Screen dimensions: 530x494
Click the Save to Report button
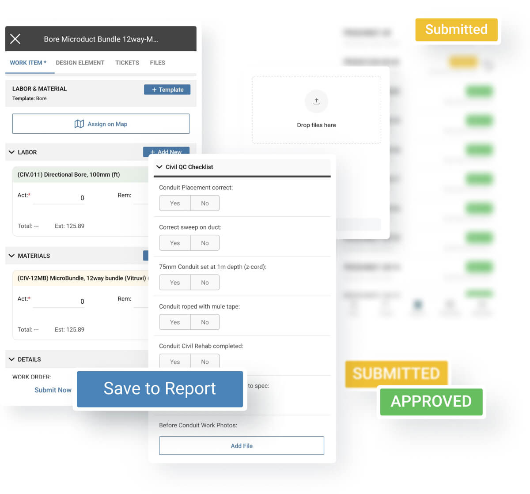click(x=160, y=389)
